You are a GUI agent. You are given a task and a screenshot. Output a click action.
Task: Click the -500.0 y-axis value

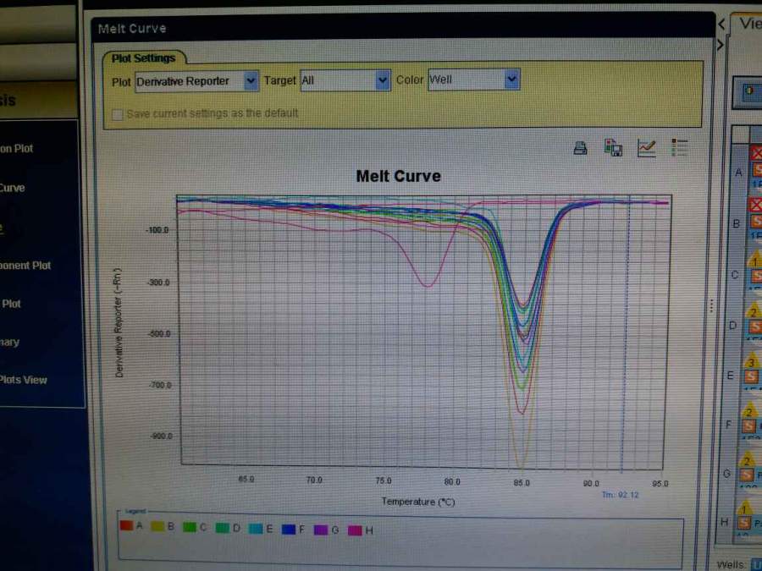click(160, 333)
